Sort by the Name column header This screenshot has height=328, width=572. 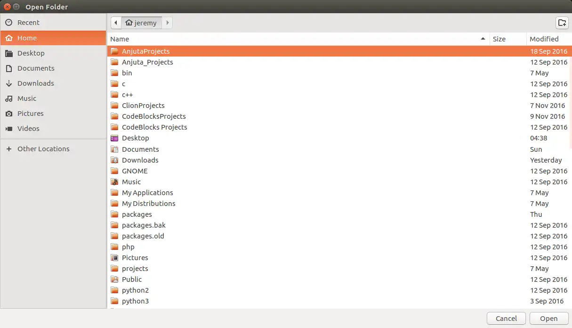(298, 39)
